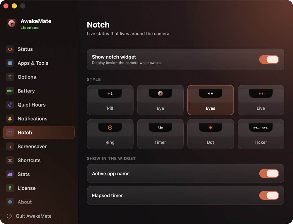This screenshot has width=293, height=224.
Task: Click the License key icon
Action: click(x=10, y=188)
